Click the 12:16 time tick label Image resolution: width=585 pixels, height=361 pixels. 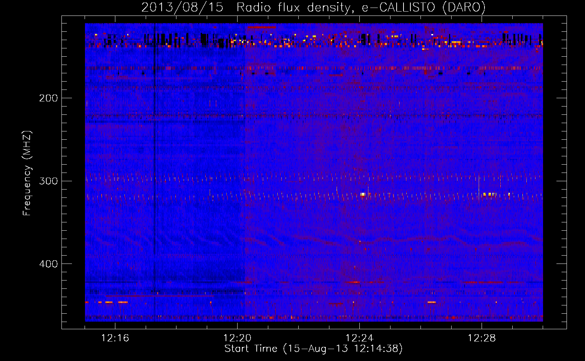click(x=115, y=338)
